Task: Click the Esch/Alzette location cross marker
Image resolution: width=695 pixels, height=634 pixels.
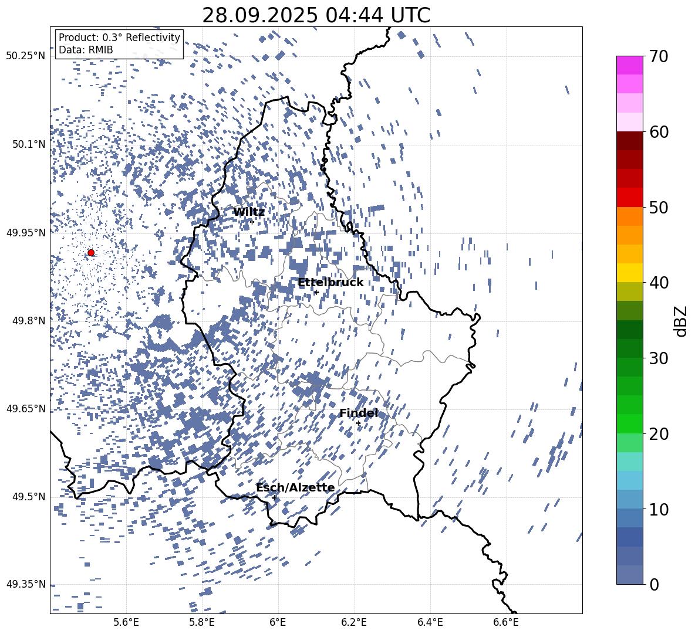Action: [274, 497]
